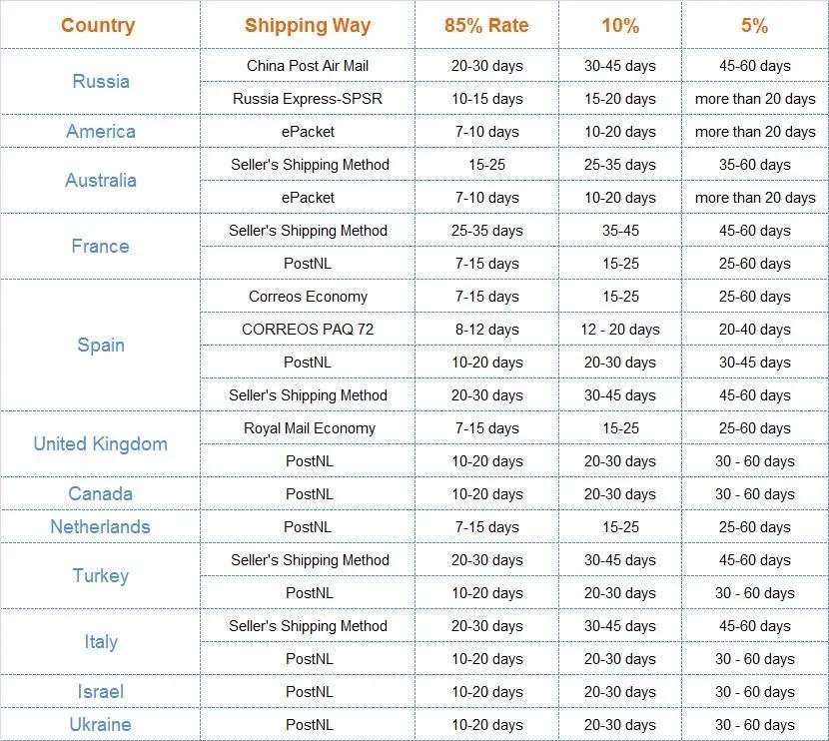Select the Netherlands country label
Viewport: 829px width, 741px height.
[x=101, y=527]
